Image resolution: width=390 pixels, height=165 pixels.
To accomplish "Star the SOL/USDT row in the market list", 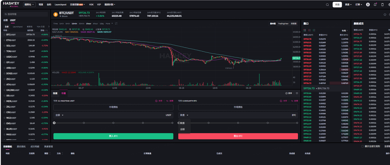I will click(x=5, y=46).
